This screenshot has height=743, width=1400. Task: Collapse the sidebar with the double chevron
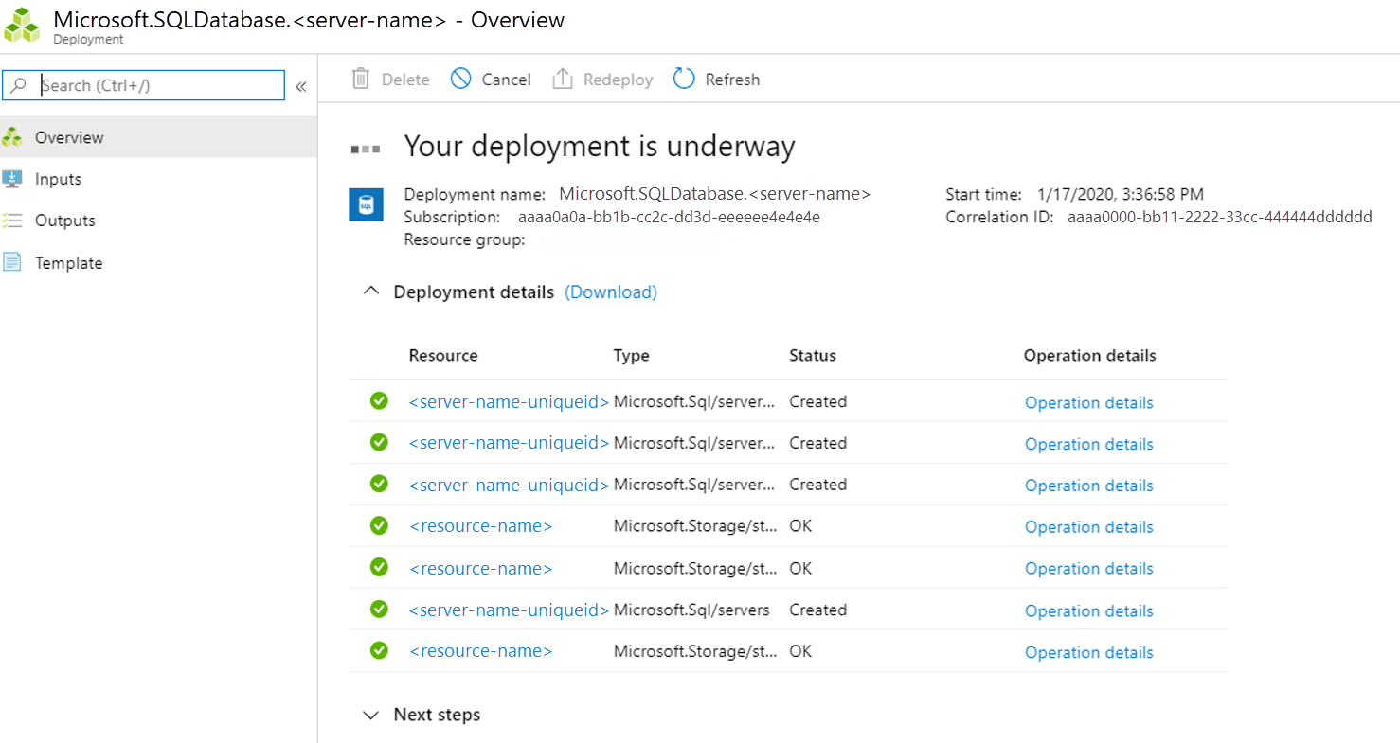coord(300,86)
